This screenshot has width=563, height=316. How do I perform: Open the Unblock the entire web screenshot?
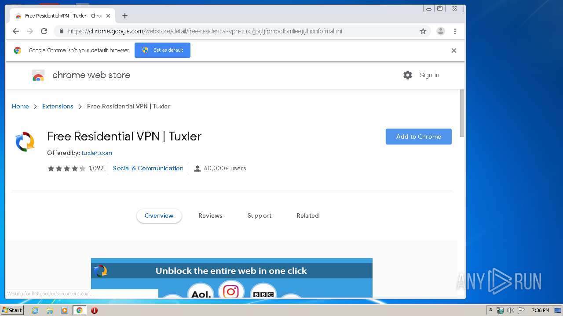click(232, 278)
